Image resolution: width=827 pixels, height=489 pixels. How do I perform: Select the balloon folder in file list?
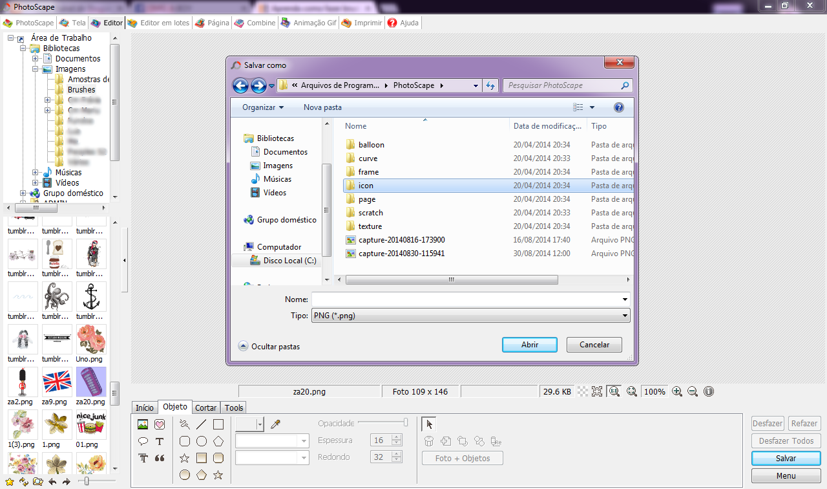(372, 145)
